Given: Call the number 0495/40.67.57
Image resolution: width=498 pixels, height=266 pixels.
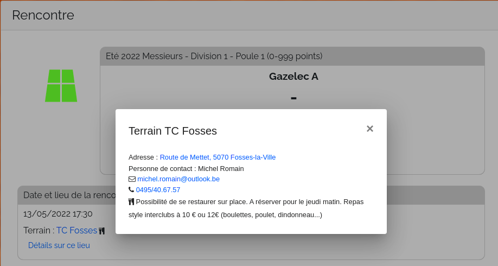Looking at the screenshot, I should coord(158,190).
